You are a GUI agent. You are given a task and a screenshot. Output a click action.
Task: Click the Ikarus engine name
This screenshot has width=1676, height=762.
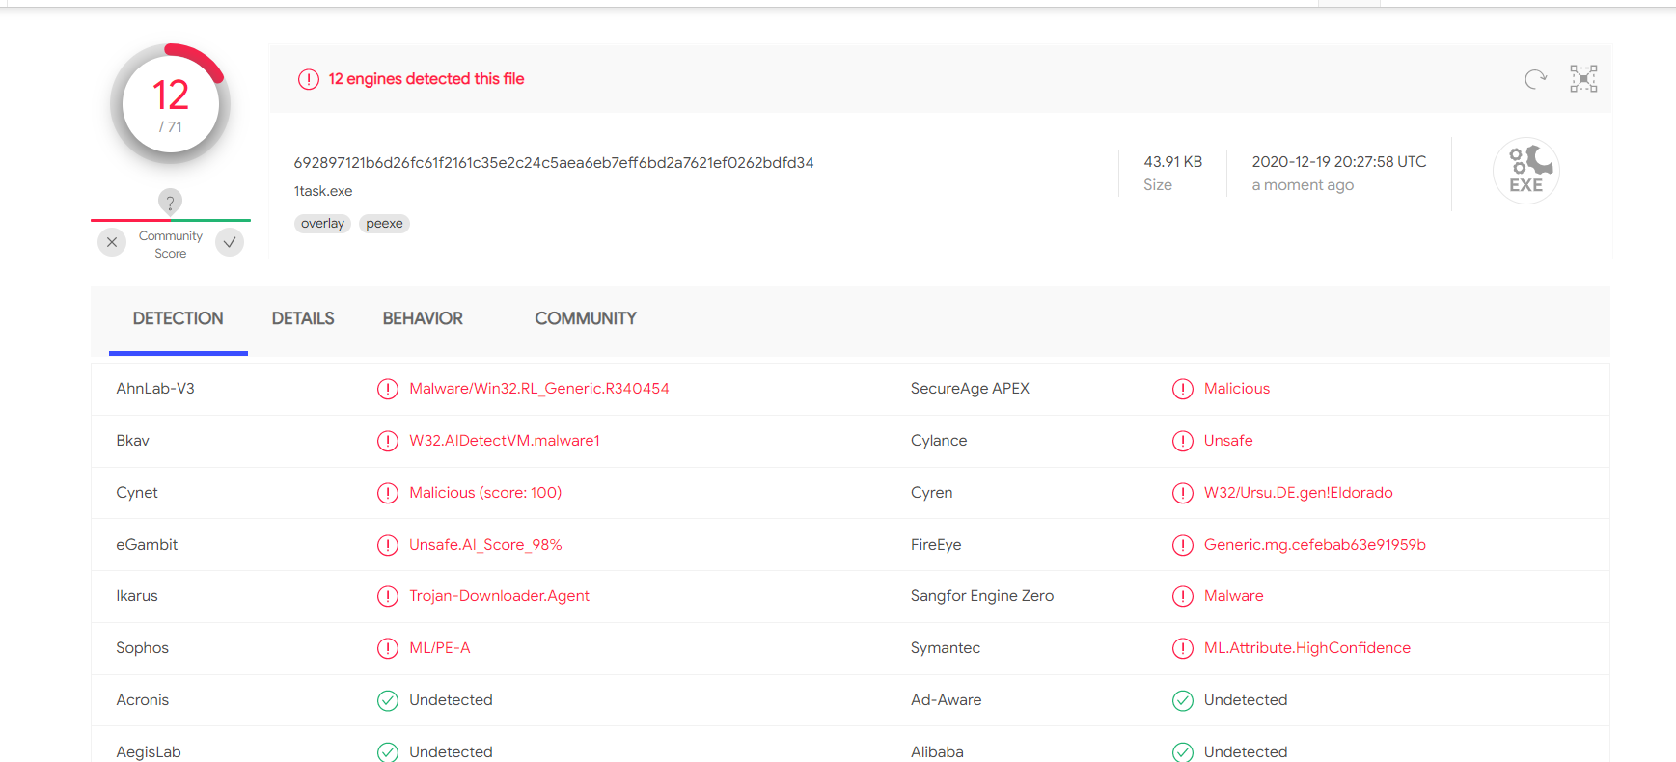[x=137, y=596]
